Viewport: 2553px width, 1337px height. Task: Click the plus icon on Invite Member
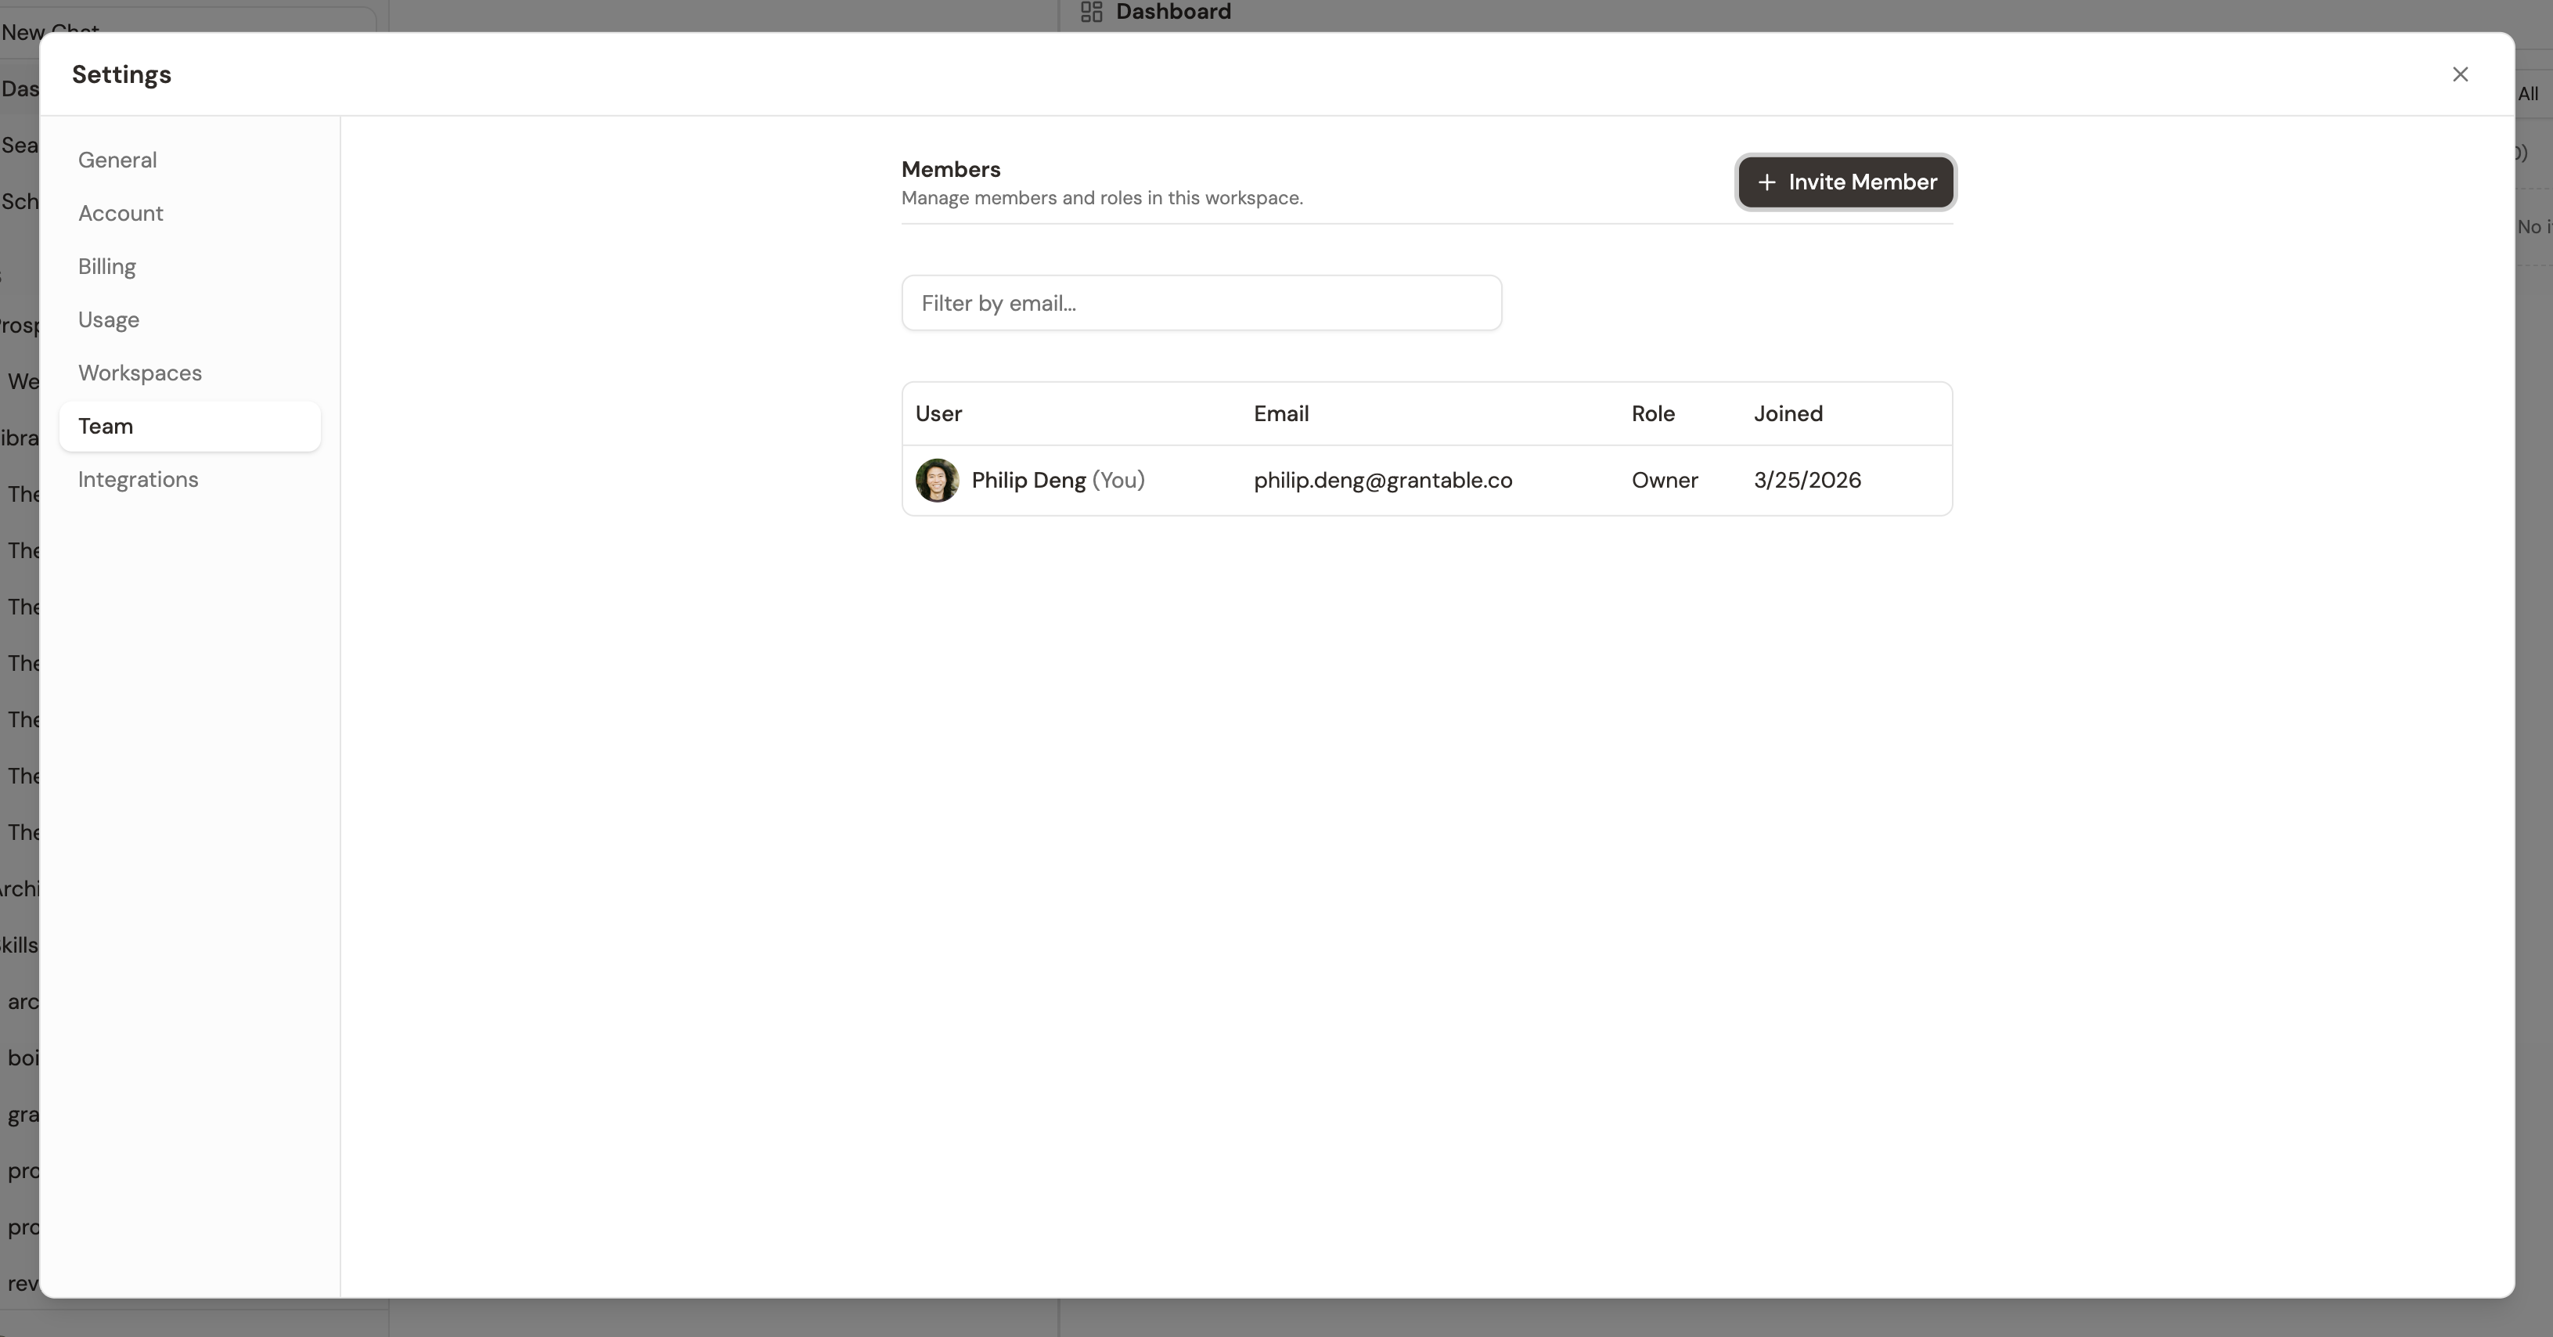[1768, 182]
